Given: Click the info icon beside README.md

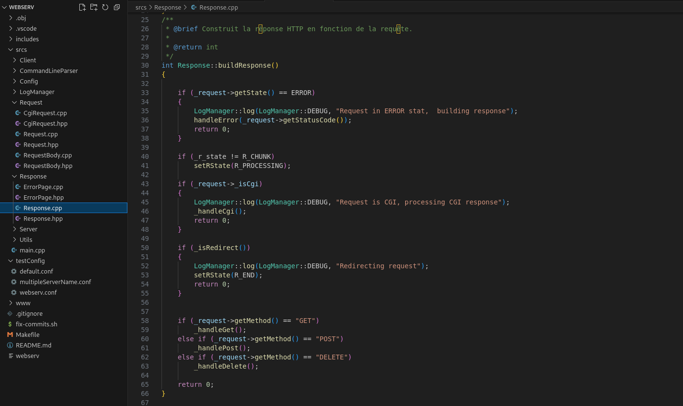Looking at the screenshot, I should pos(10,345).
